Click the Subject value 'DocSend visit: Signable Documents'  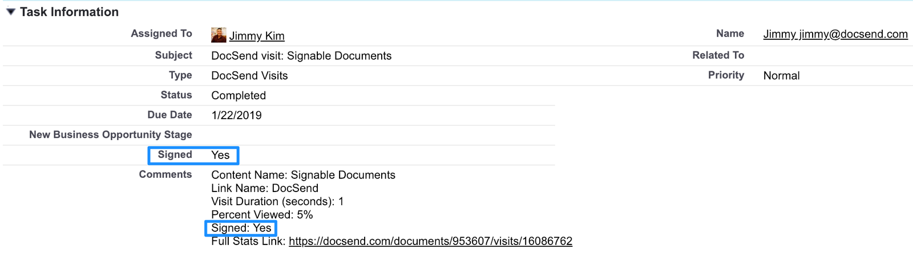tap(301, 56)
